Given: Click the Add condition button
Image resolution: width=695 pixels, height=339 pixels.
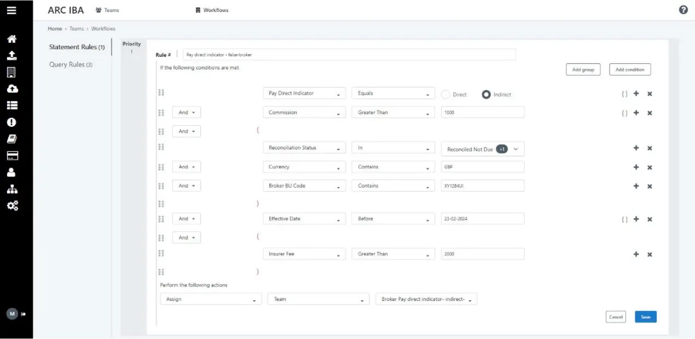Looking at the screenshot, I should (x=630, y=69).
